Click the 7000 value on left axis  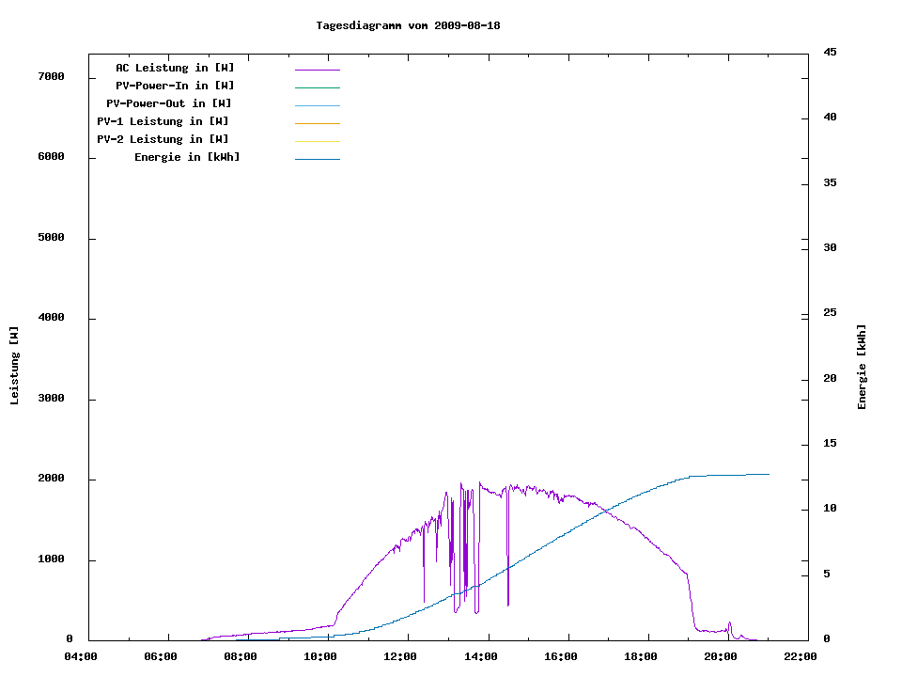coord(52,77)
